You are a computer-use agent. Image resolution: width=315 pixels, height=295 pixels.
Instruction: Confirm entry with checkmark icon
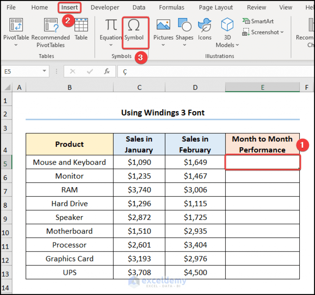click(x=90, y=71)
